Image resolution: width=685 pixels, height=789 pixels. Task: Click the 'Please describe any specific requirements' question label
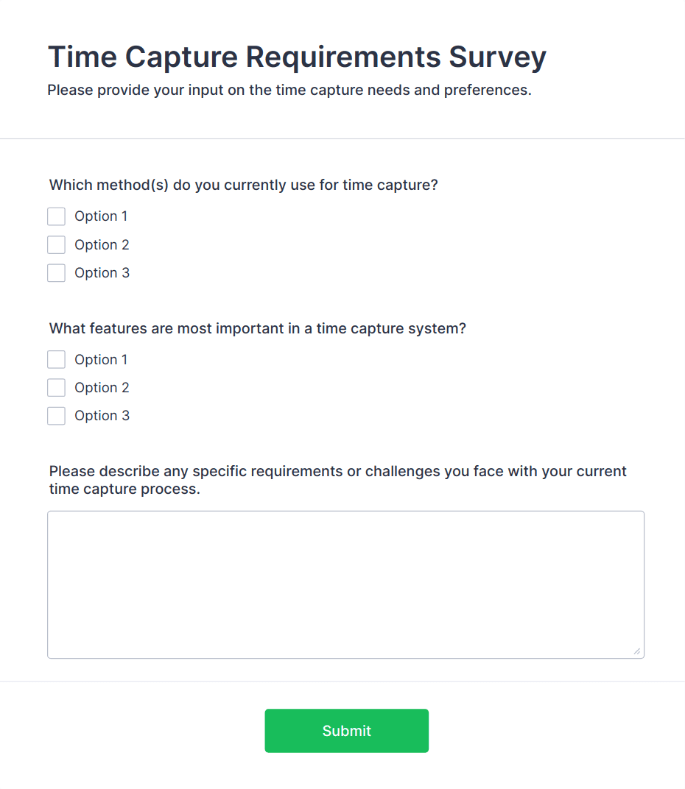(x=338, y=480)
